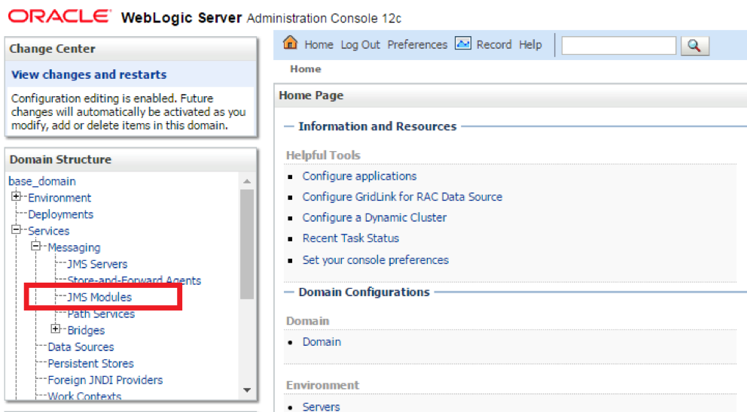Viewport: 747px width, 412px height.
Task: Open Data Sources in the tree
Action: pos(81,347)
